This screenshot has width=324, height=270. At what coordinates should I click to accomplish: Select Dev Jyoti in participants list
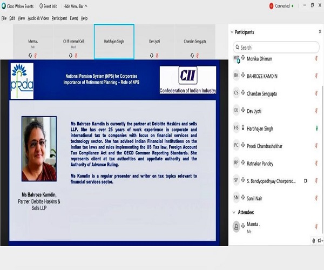276,111
